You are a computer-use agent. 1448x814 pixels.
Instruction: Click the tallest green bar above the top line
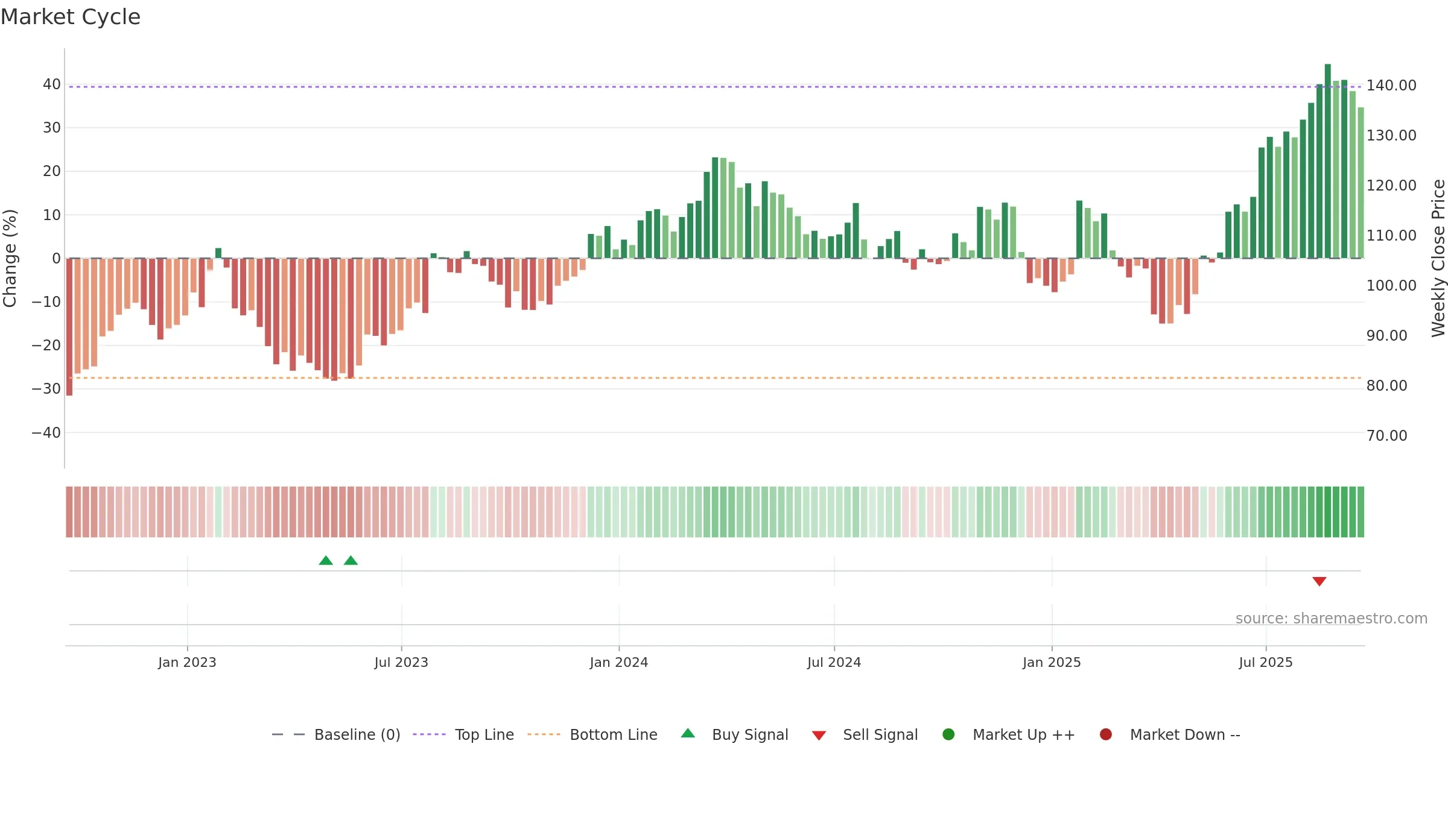1328,161
